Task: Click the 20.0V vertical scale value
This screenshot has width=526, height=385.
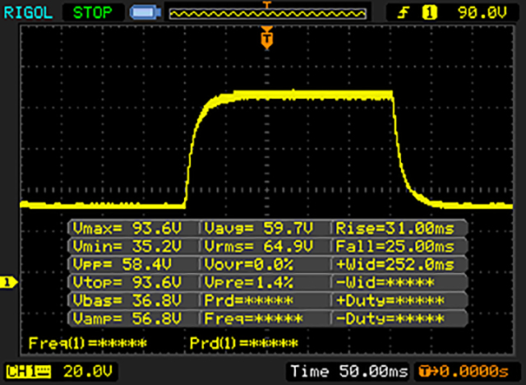Action: [88, 372]
